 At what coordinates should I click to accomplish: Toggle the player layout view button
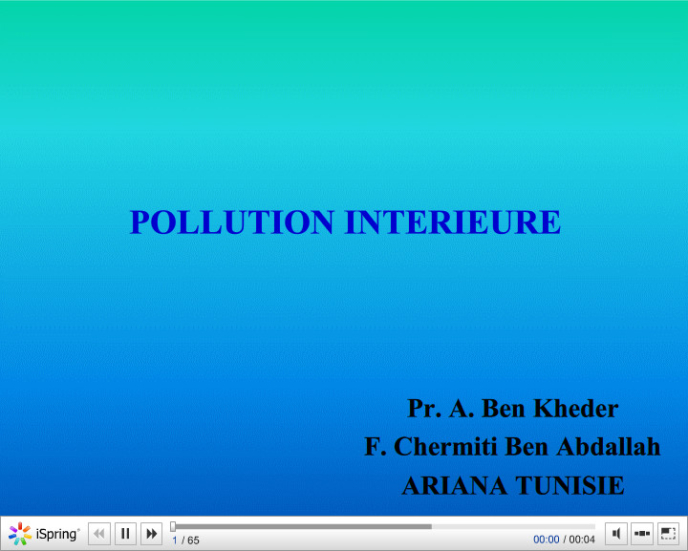642,534
